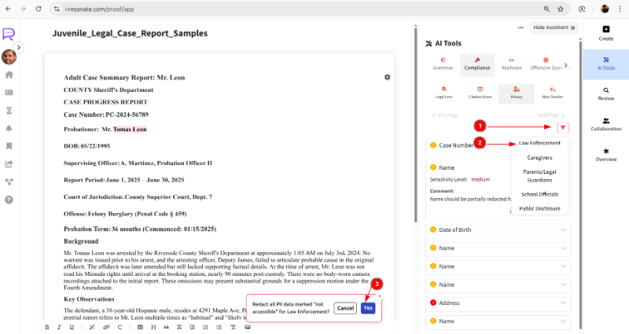The height and width of the screenshot is (334, 629).
Task: Expand the left sidebar with arrow
Action: click(19, 48)
